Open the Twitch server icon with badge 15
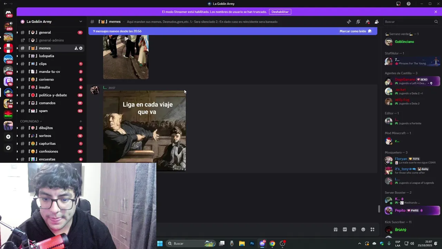442x249 pixels. point(8,81)
